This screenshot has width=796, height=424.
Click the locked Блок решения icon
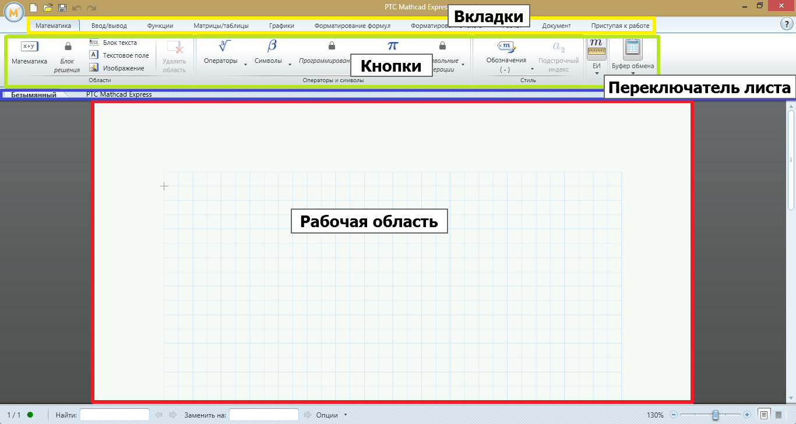(68, 46)
